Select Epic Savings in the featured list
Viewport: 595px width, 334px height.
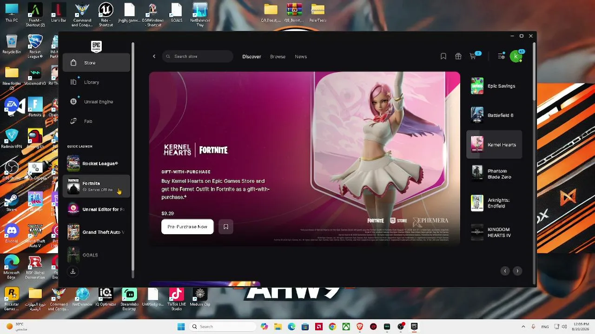coord(494,86)
